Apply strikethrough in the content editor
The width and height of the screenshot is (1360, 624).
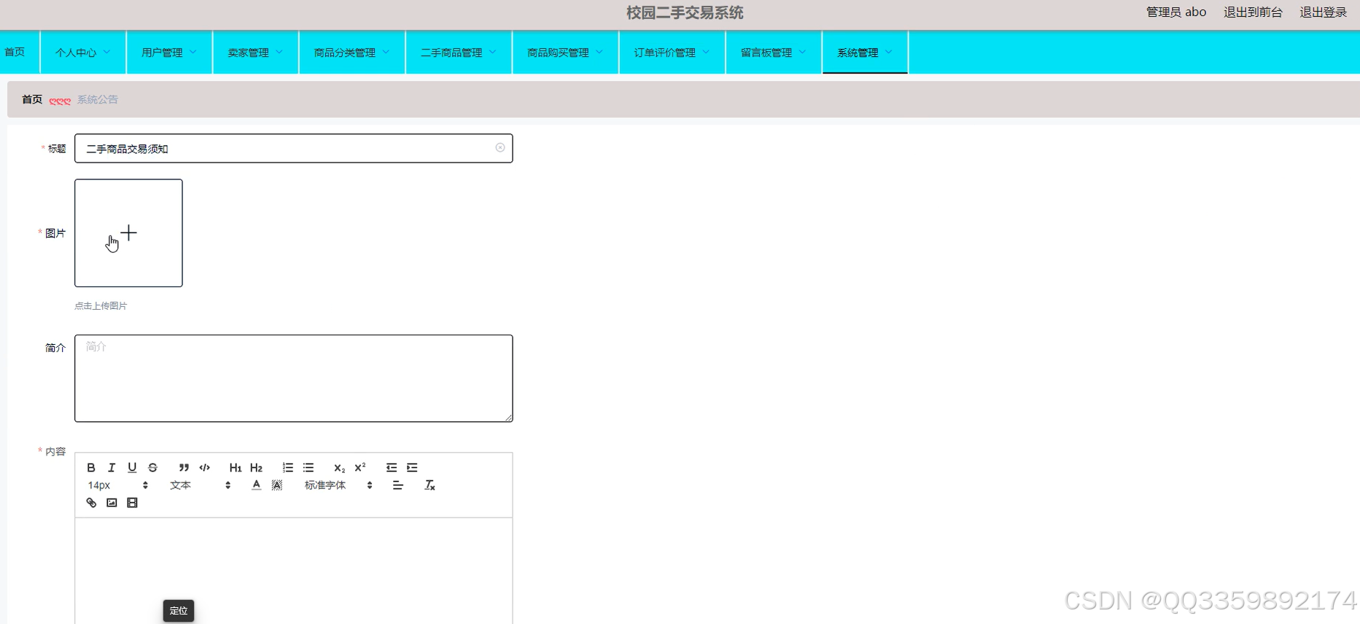pyautogui.click(x=152, y=467)
